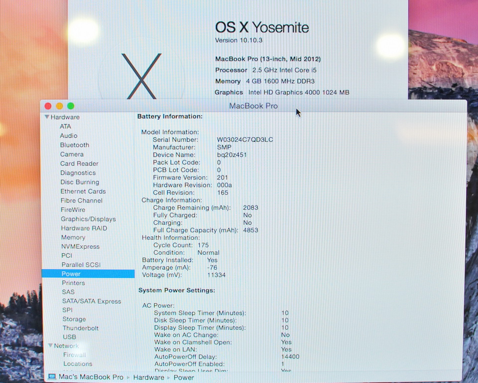Click Version 10.10.3 in About window
Screen dimensions: 478x383
click(239, 40)
